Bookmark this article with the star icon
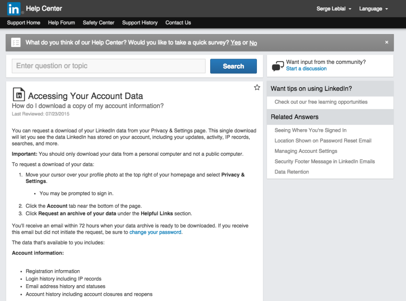Viewport: 406px width, 301px height. coord(257,88)
